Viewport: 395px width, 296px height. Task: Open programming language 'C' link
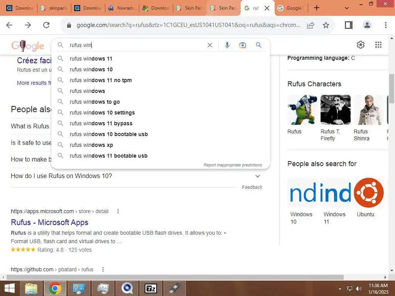(353, 58)
